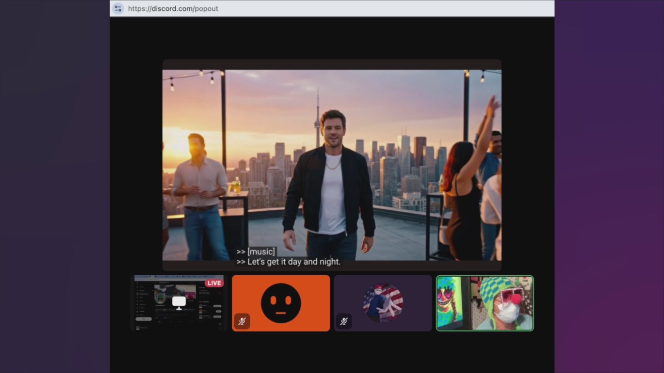Click the monitor icon on the stream tile
The image size is (664, 373).
(179, 303)
